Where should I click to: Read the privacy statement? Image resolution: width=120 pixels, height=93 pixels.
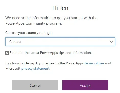coord(35,69)
